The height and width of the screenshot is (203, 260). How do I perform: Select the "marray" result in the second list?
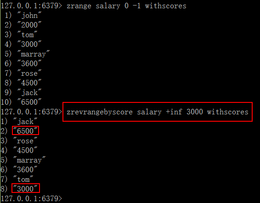point(29,160)
